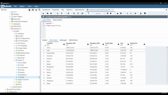Image resolution: width=168 pixels, height=95 pixels.
Task: Click the Open File folder icon
Action: pos(48,13)
